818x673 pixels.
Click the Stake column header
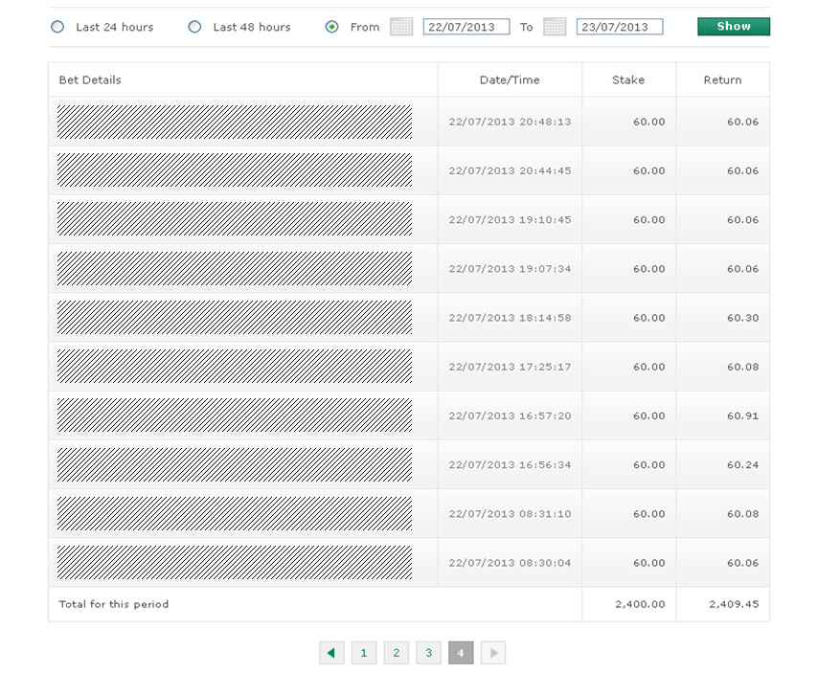click(x=628, y=80)
